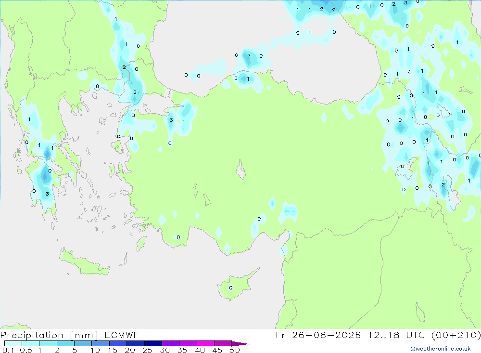The width and height of the screenshot is (481, 353).
Task: Select the legend value '50'
Action: [x=235, y=350]
